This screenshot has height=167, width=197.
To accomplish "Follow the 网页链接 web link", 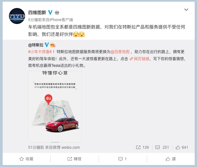I will pyautogui.click(x=139, y=59).
